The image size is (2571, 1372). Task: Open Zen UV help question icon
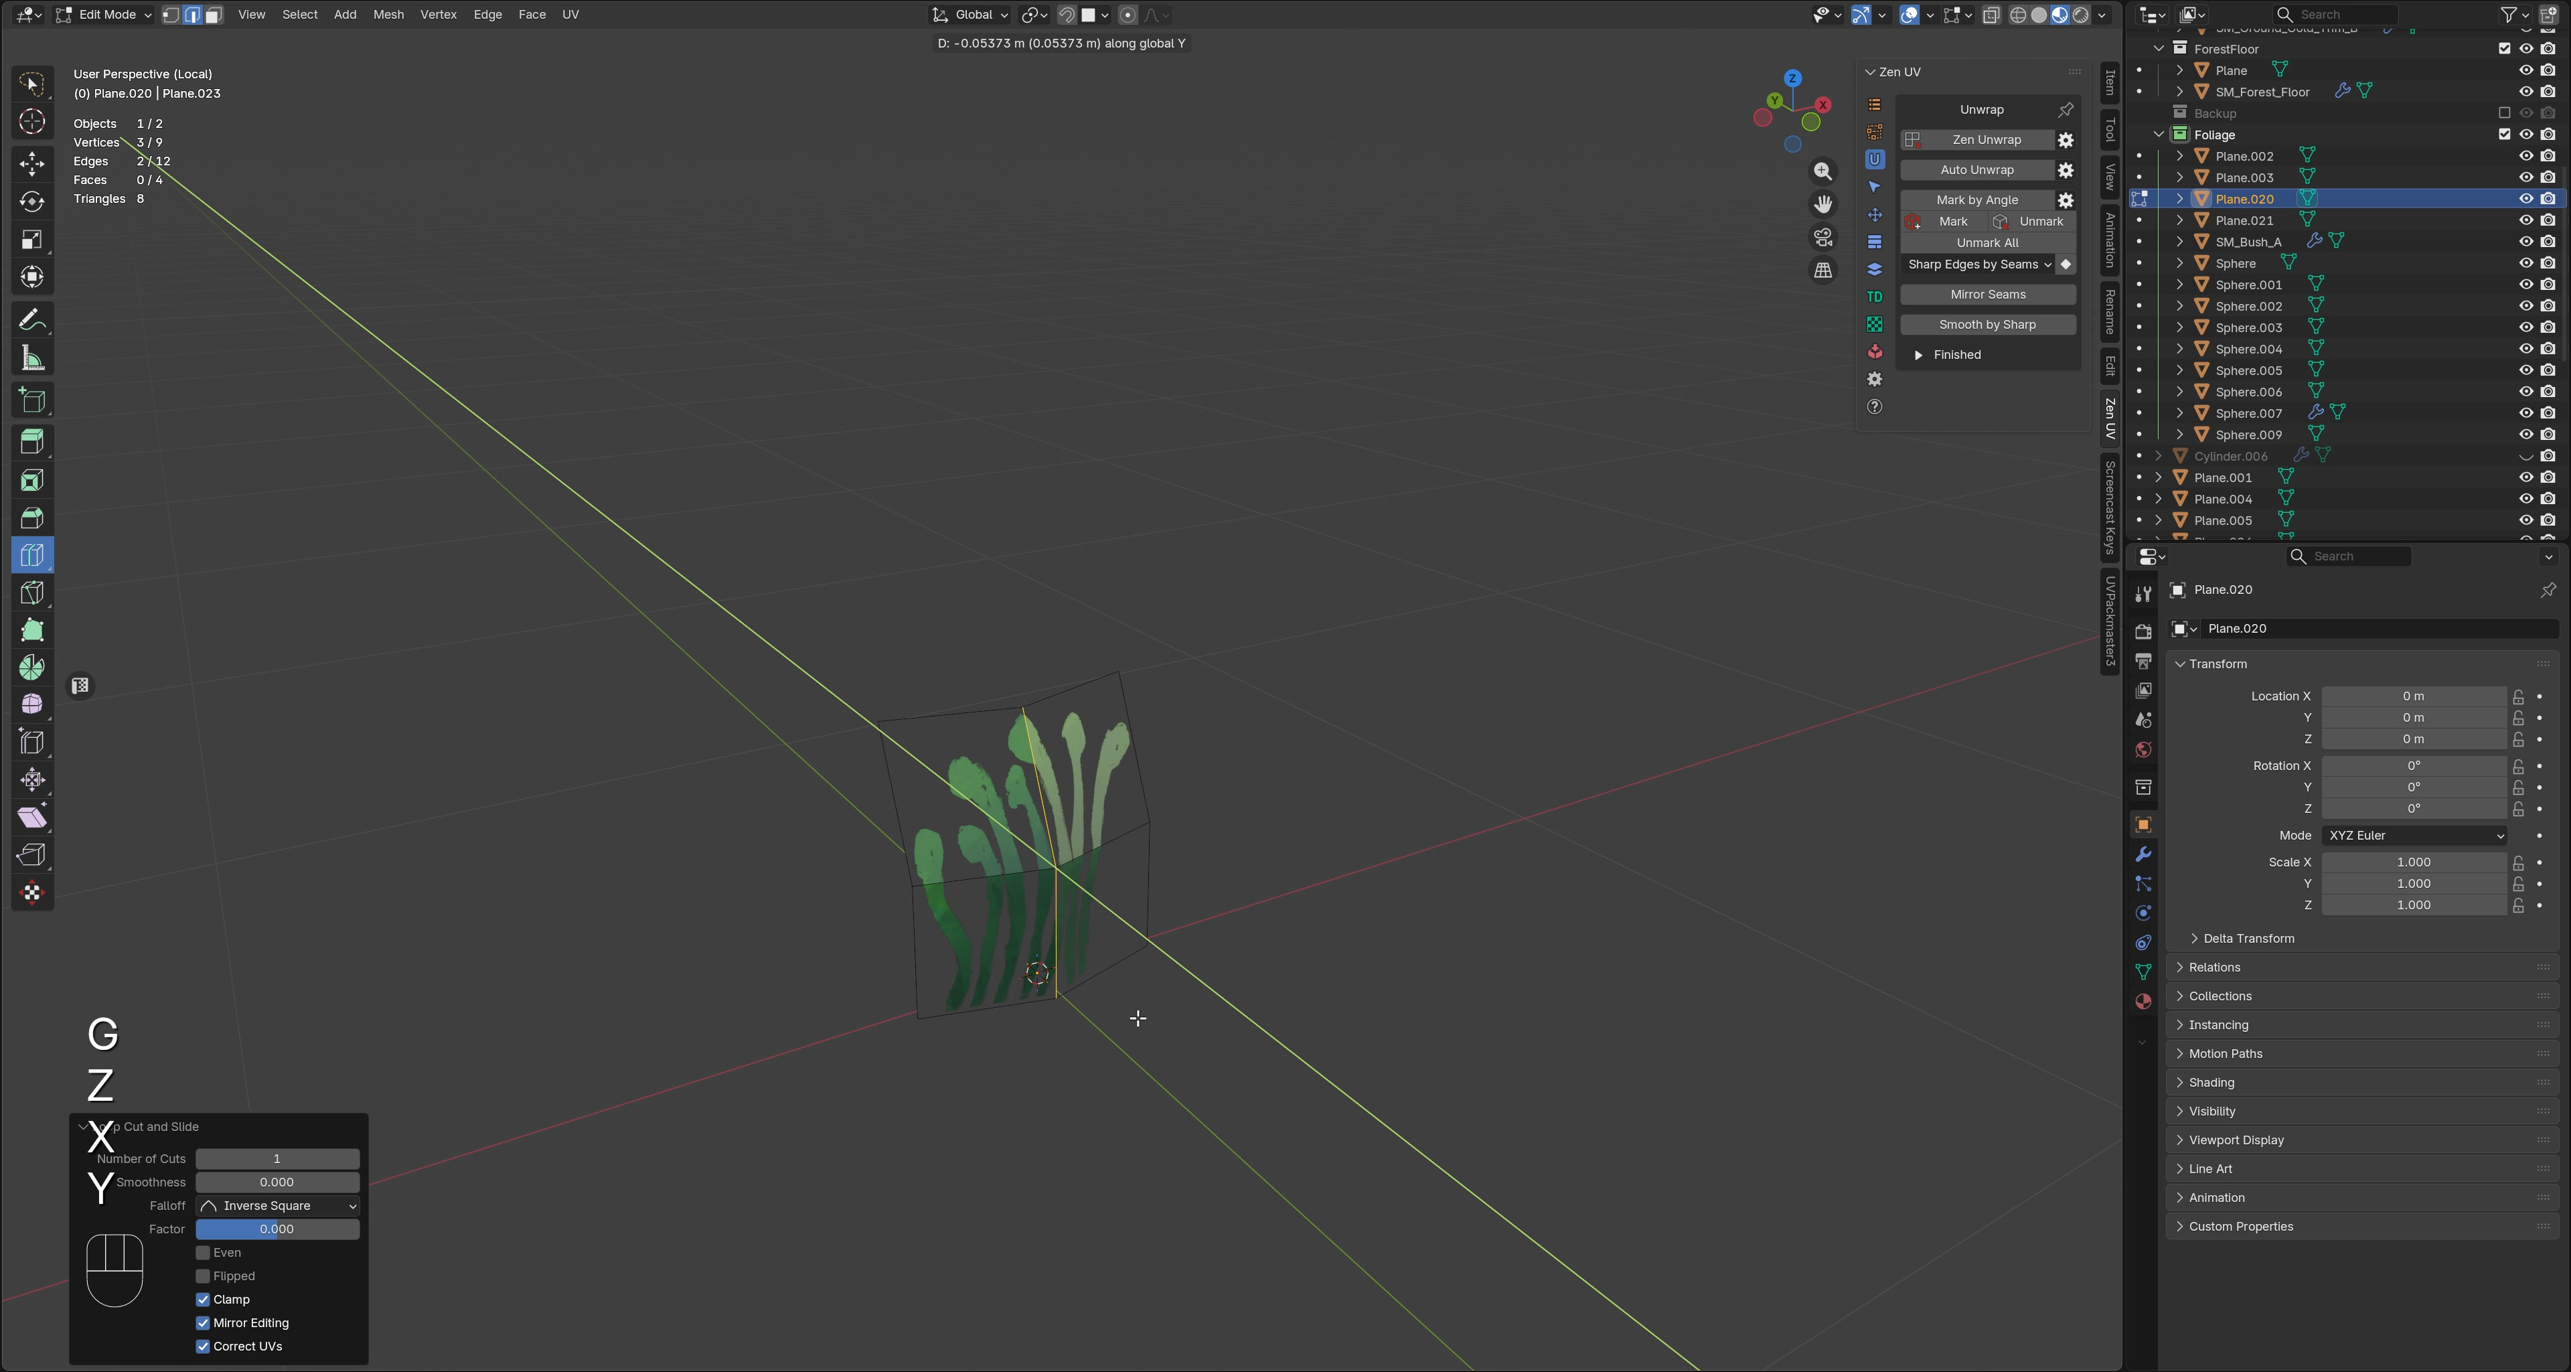click(x=1875, y=407)
